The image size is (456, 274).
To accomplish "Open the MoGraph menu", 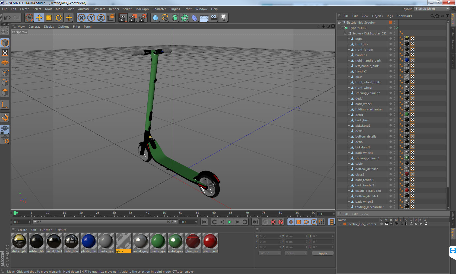I will coord(142,9).
